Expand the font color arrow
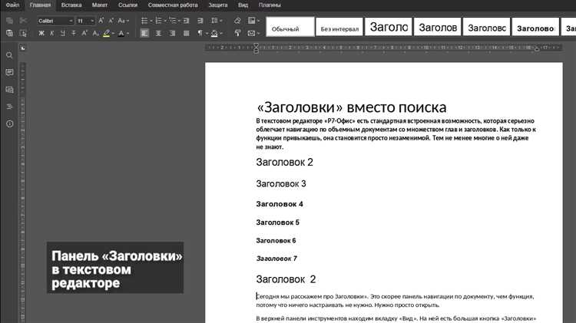Viewport: 576px width, 323px height. coord(127,34)
